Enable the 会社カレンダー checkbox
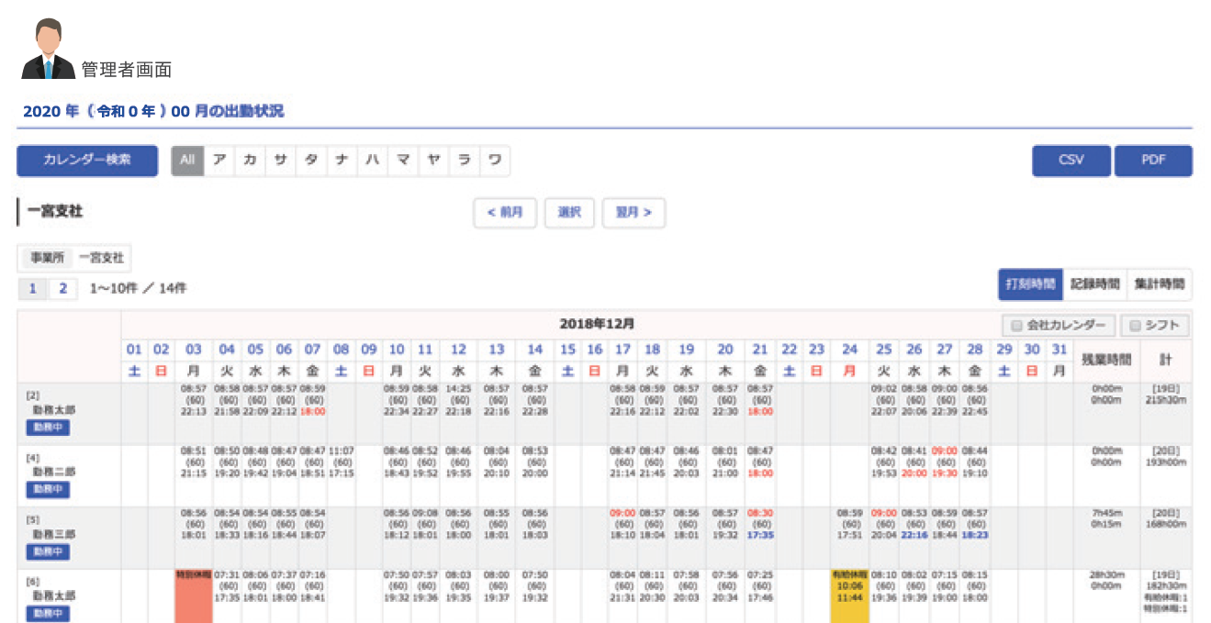1211x623 pixels. pos(1016,325)
